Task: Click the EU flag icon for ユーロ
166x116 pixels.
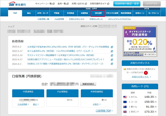Action: coord(125,102)
